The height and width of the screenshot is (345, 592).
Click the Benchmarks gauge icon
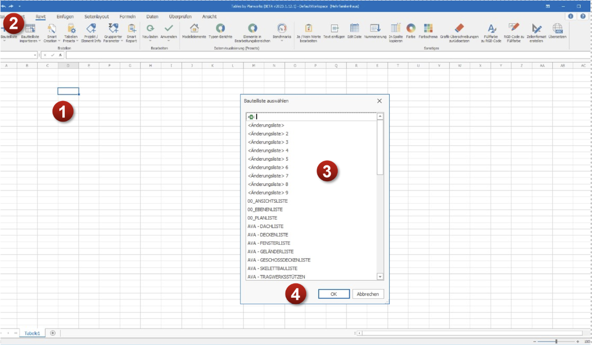pos(282,28)
